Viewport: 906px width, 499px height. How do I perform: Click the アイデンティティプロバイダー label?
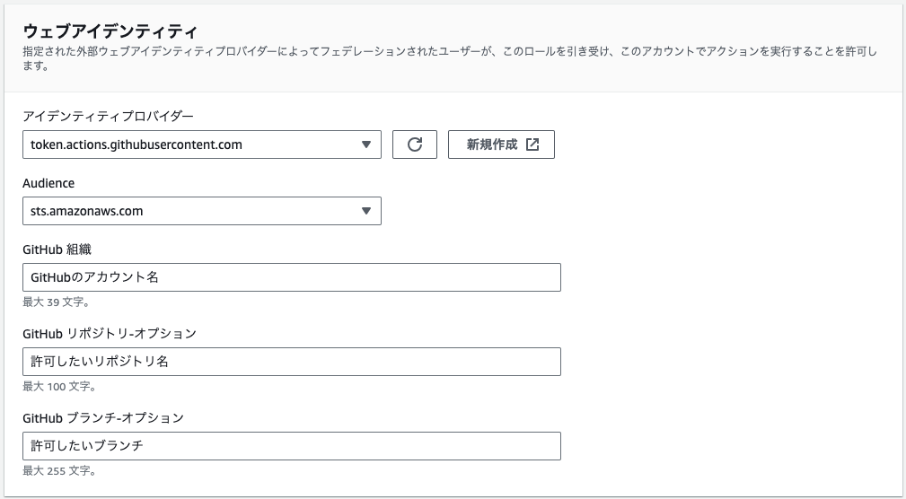pos(108,116)
